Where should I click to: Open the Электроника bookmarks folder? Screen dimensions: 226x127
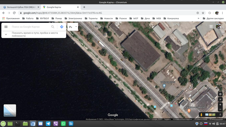(x=73, y=18)
